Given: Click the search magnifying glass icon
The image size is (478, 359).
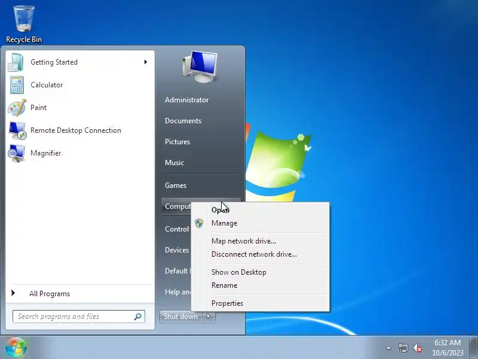Looking at the screenshot, I should [138, 317].
